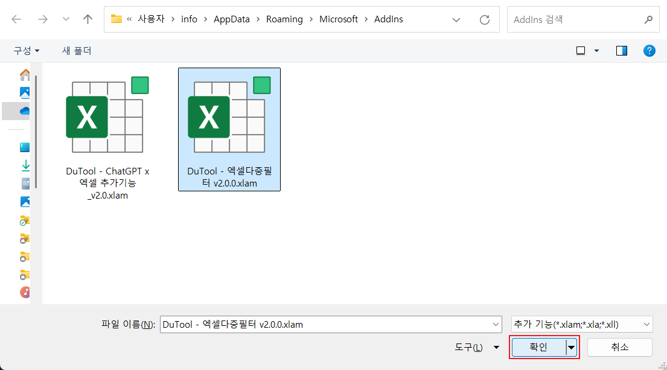Go forward in folder history

[42, 19]
